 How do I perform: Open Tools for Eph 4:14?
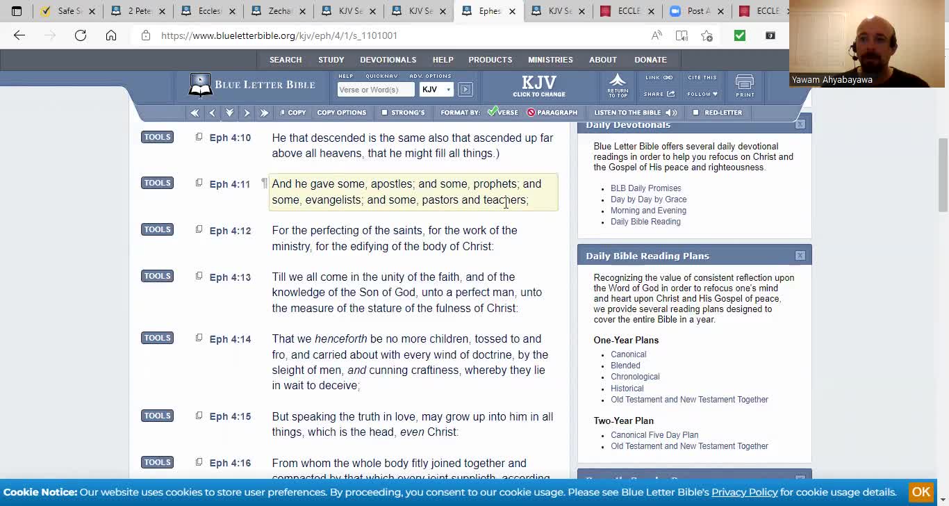[157, 338]
